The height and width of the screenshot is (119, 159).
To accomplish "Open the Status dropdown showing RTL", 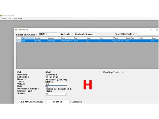I will click(56, 94).
